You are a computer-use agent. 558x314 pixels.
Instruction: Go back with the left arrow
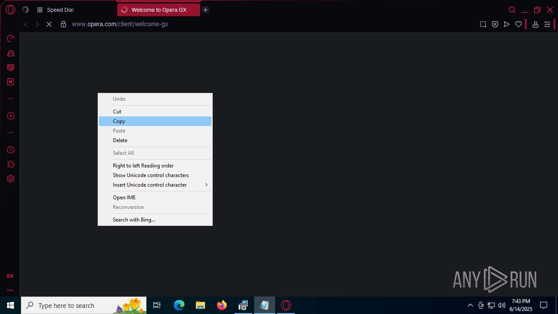tap(26, 24)
